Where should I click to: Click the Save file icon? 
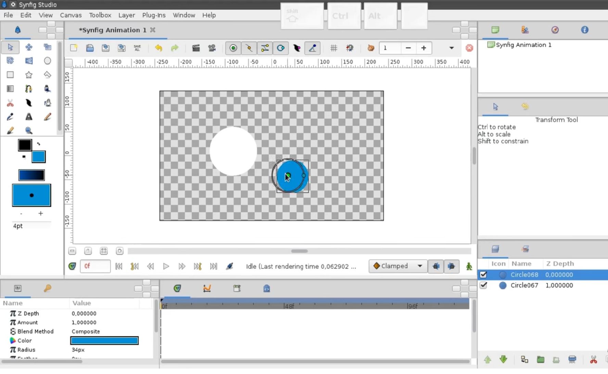click(105, 48)
